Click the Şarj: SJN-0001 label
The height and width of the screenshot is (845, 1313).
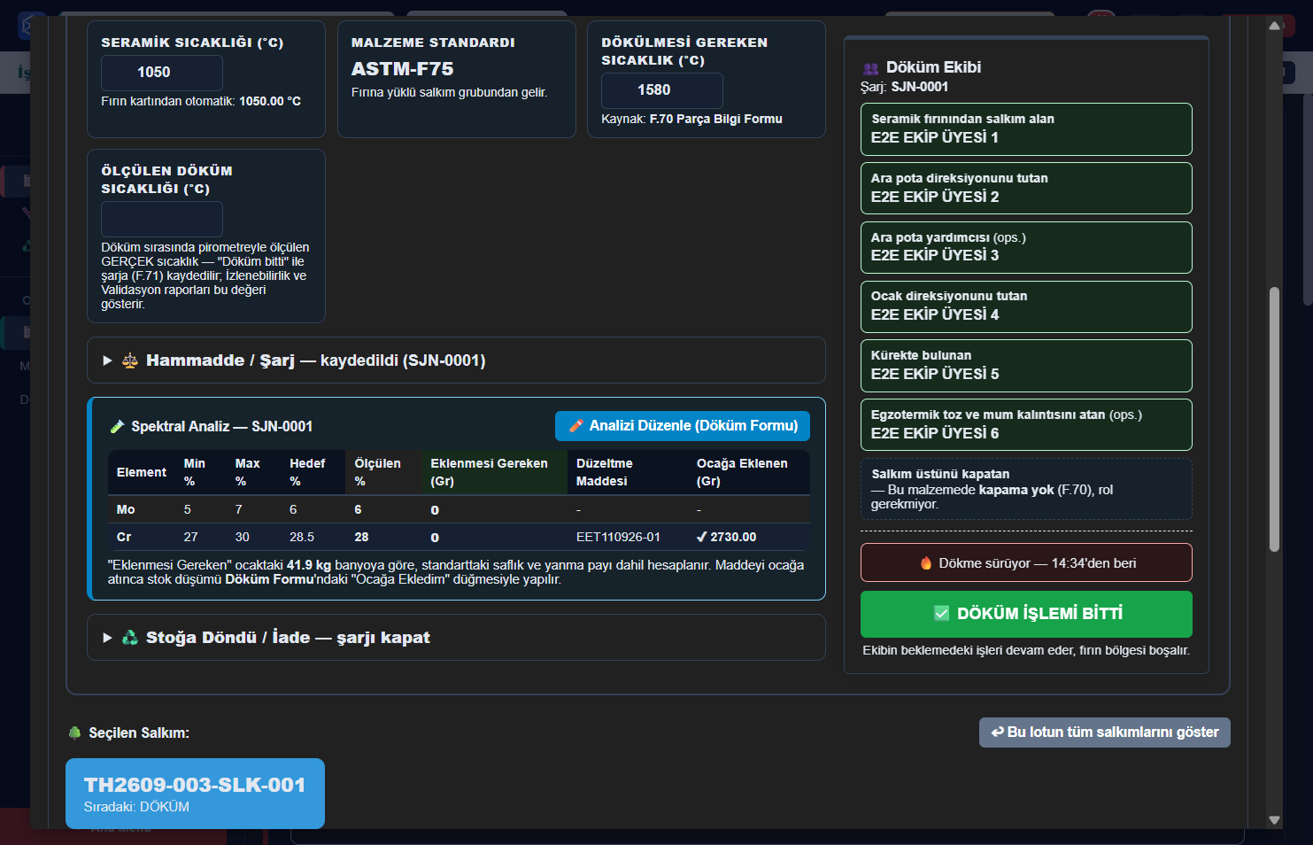904,87
